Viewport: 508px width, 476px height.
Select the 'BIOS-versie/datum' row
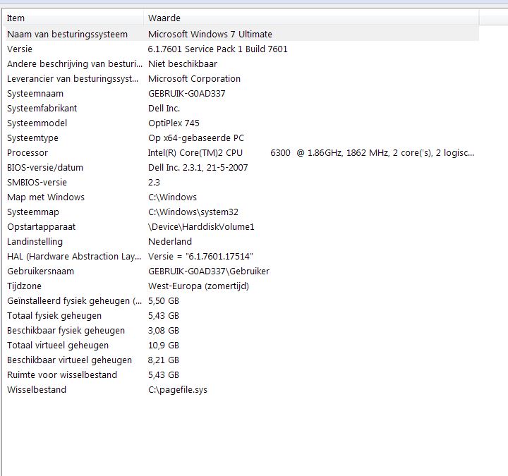45,167
